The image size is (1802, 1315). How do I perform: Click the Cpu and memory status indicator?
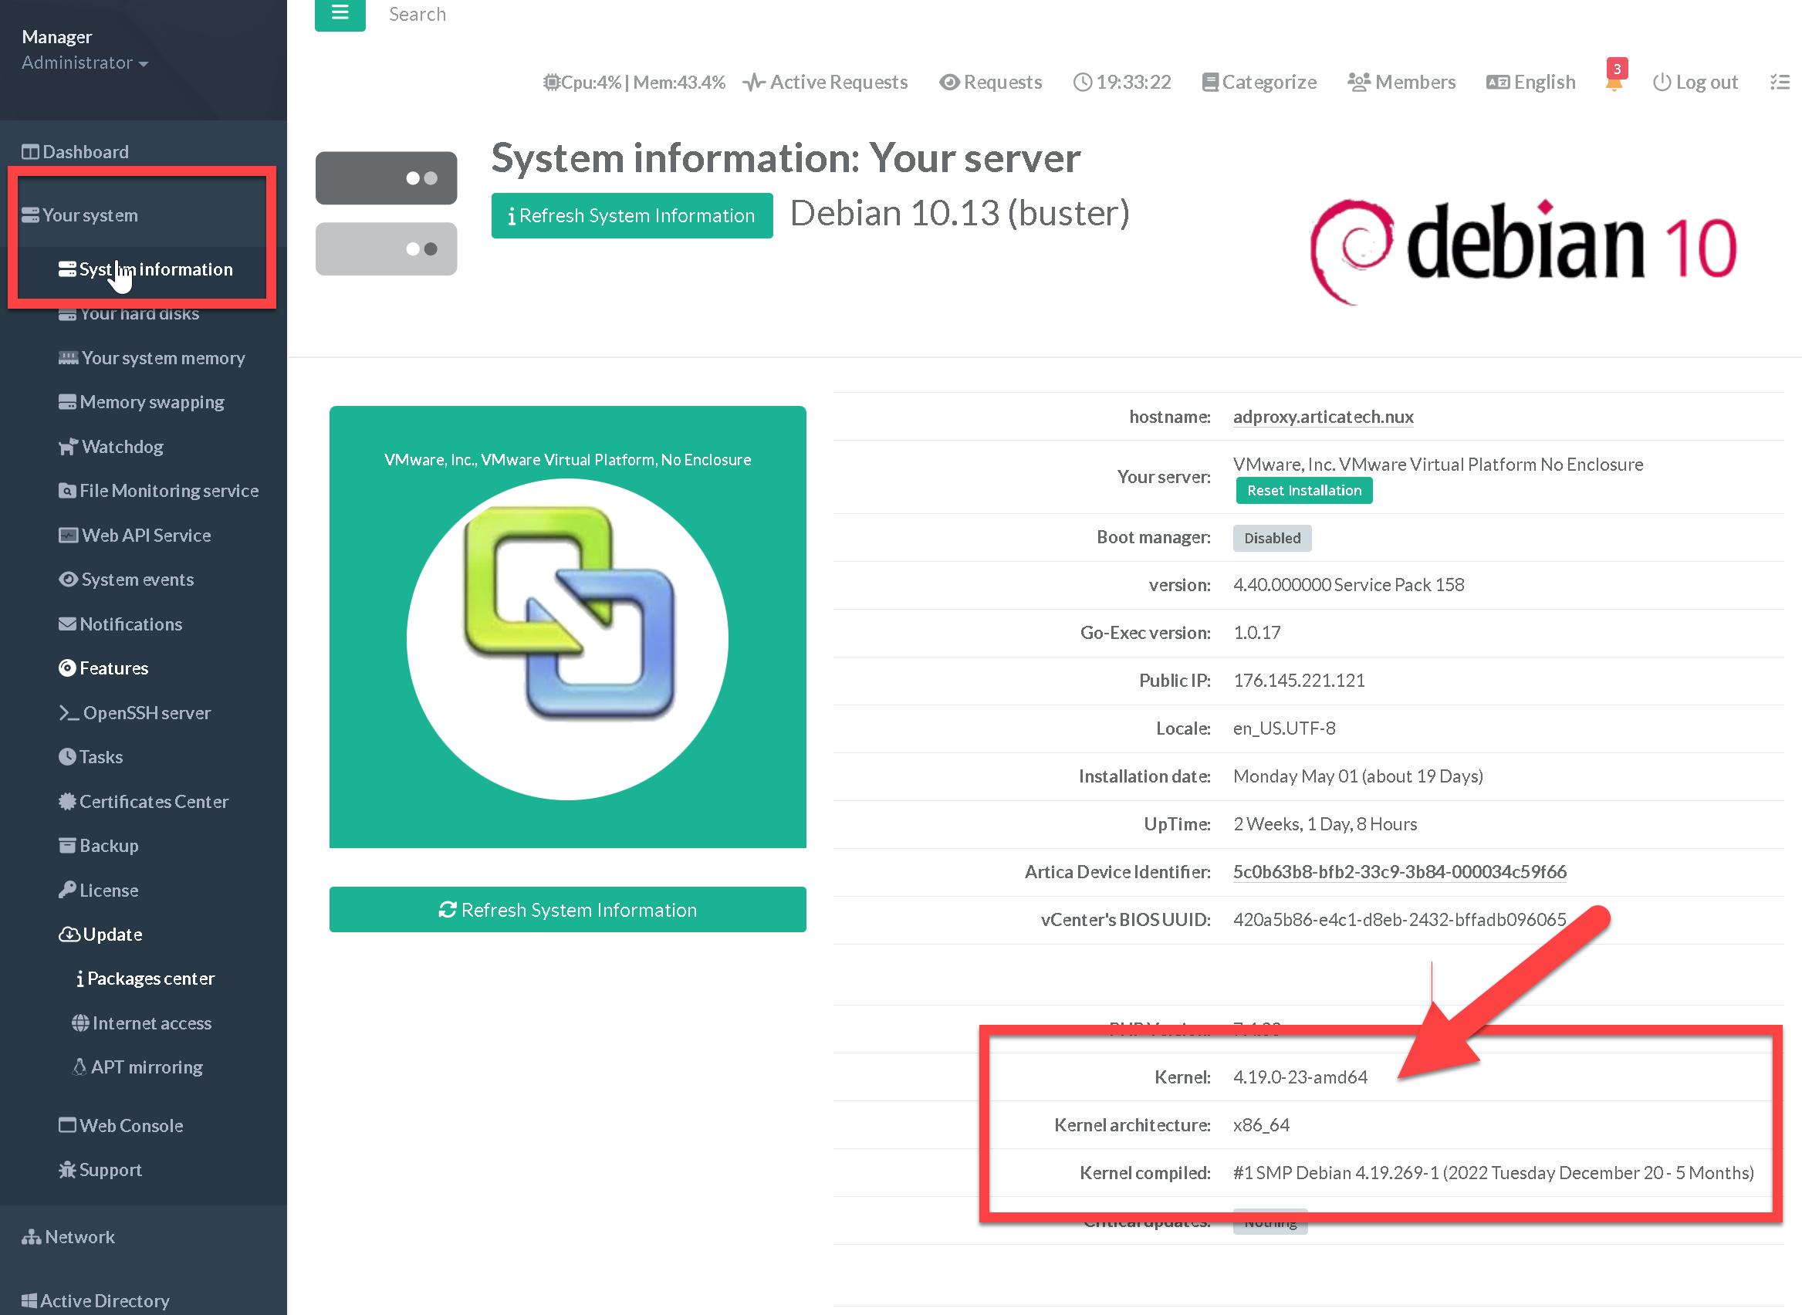(634, 82)
